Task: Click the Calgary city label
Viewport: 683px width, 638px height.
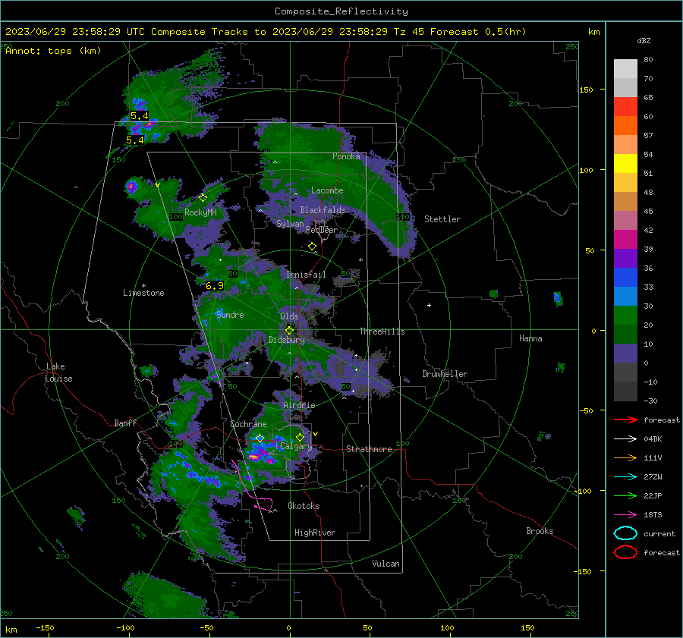Action: [x=296, y=446]
